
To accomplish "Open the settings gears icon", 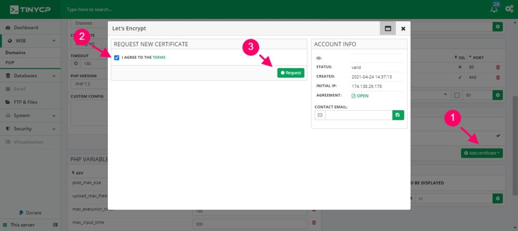I will [509, 9].
